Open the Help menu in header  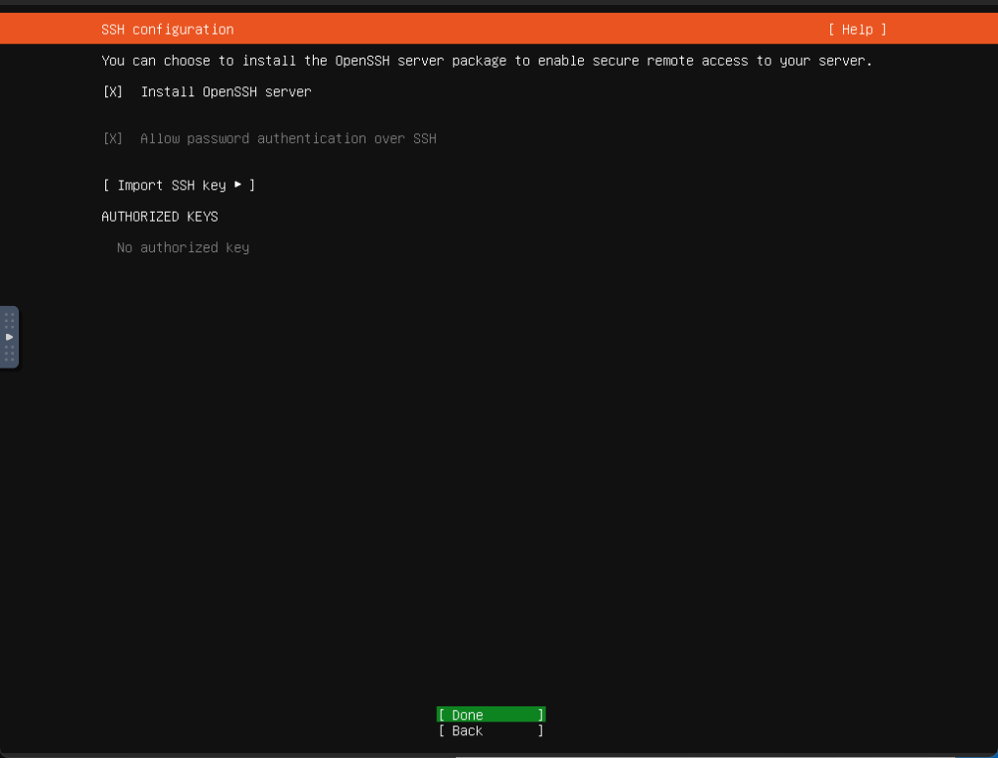[x=857, y=30]
